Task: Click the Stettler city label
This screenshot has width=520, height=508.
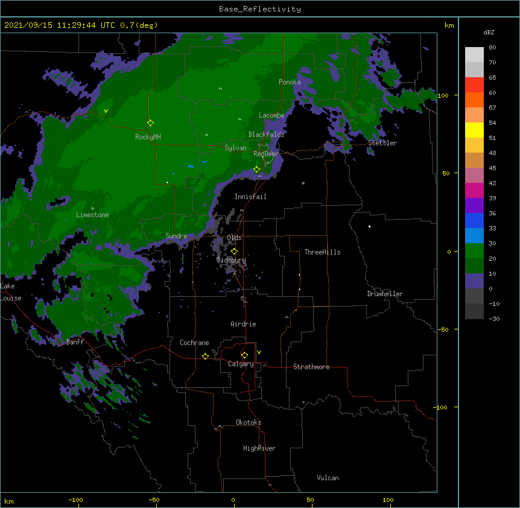Action: point(382,143)
